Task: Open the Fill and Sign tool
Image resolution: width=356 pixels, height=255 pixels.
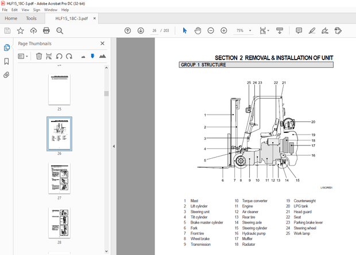Action: [x=325, y=30]
